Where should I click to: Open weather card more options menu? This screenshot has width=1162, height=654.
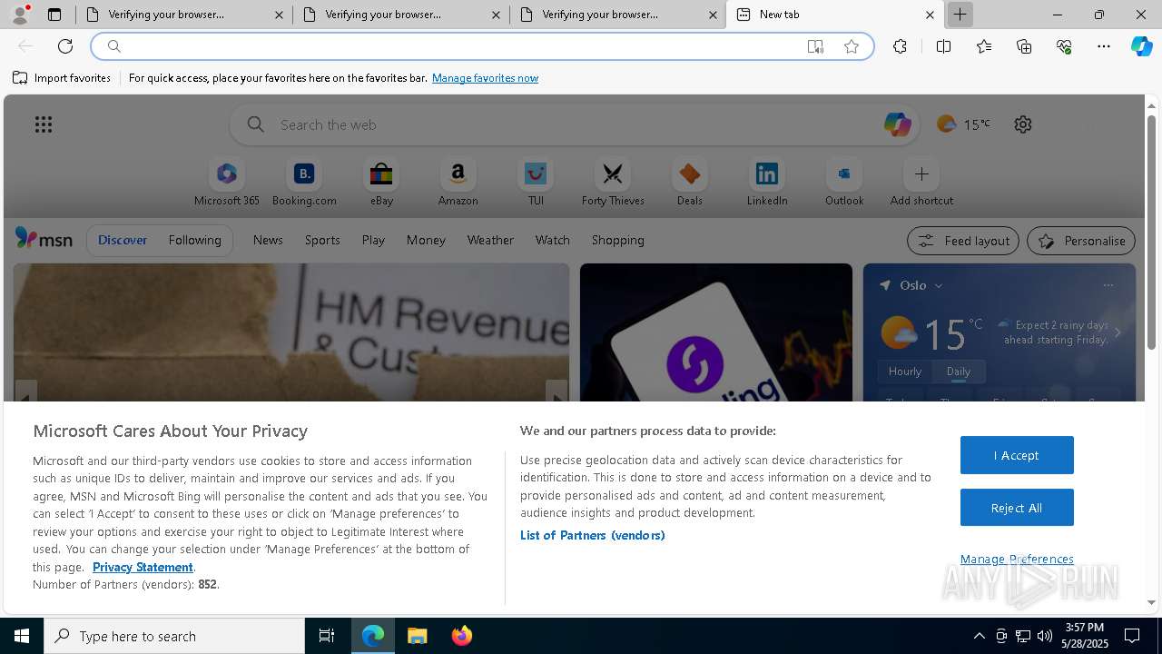[1108, 285]
